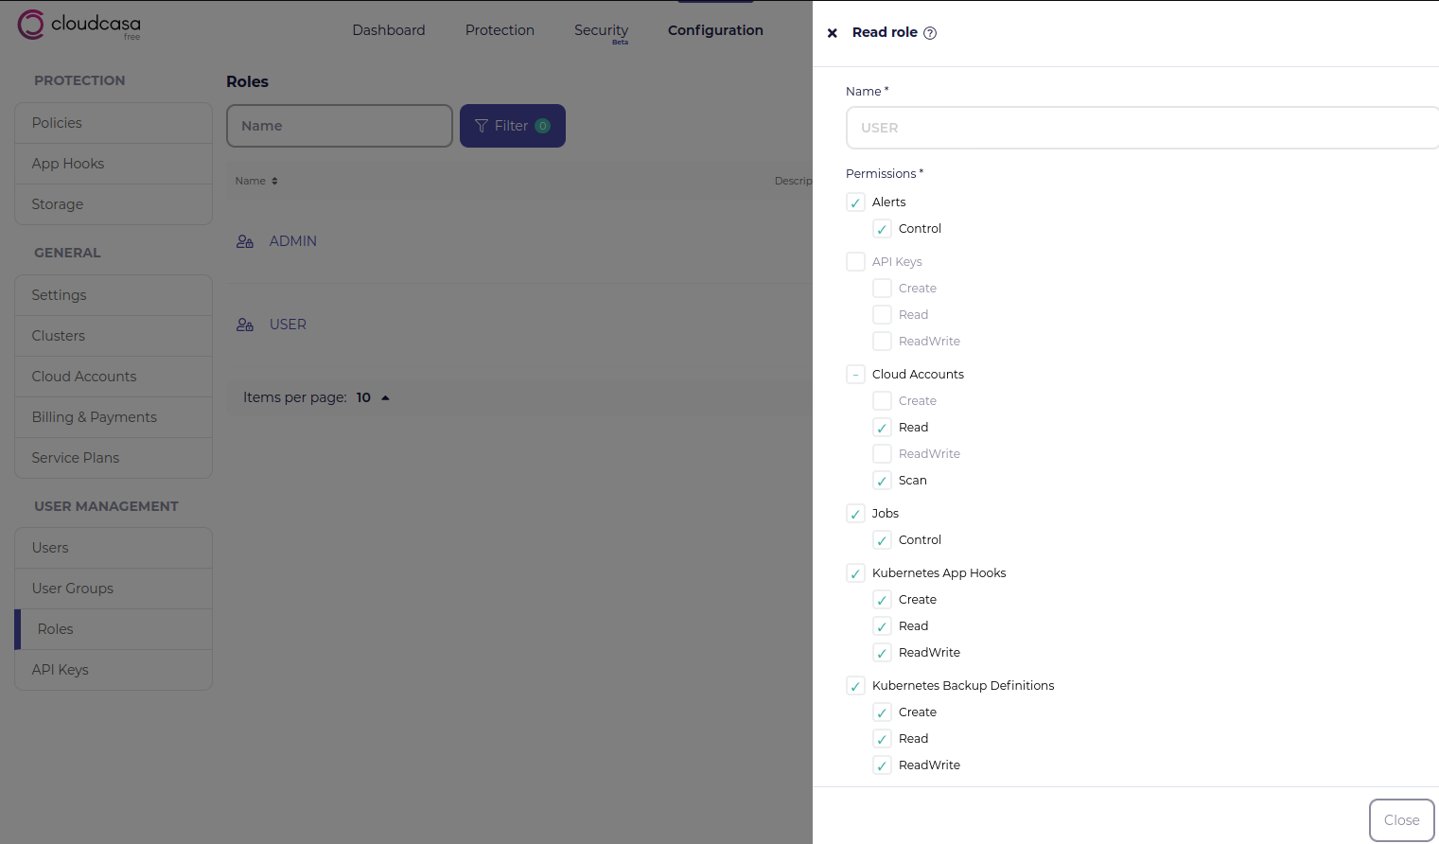This screenshot has height=844, width=1439.
Task: Go to API Keys in sidebar menu
Action: click(x=114, y=670)
